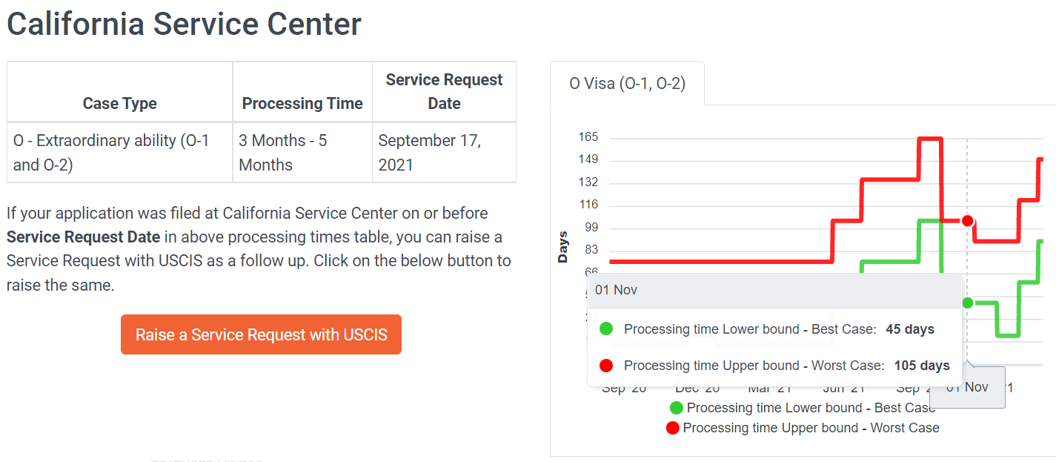Click the red dot icon inside the tooltip
The height and width of the screenshot is (462, 1056).
[606, 365]
